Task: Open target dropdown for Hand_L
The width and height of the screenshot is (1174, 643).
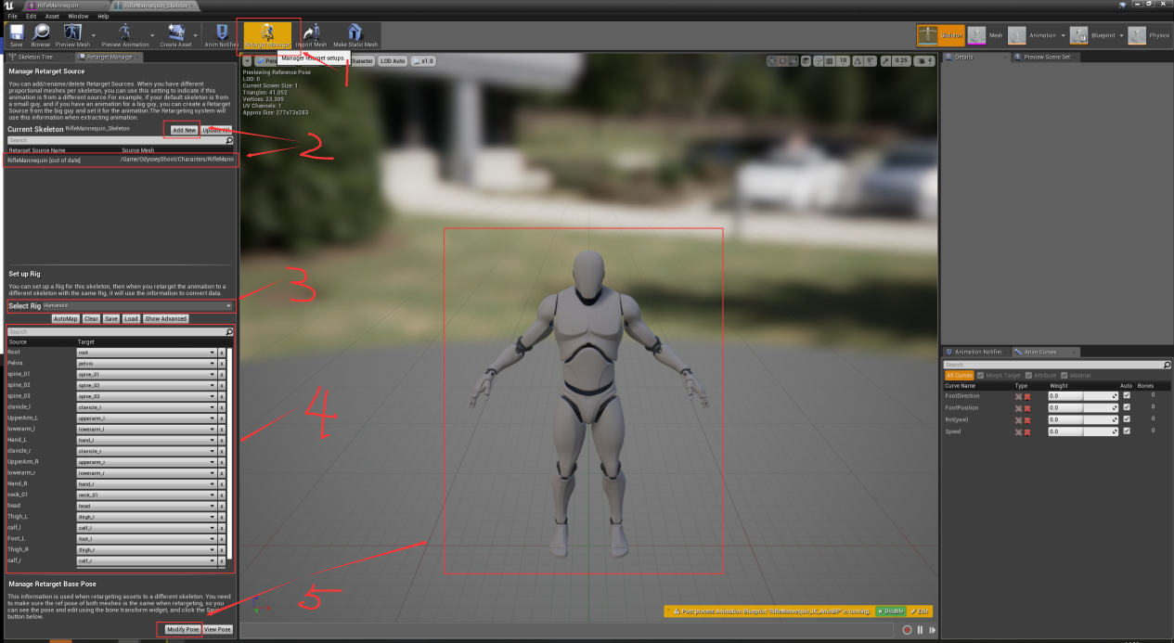Action: coord(146,440)
